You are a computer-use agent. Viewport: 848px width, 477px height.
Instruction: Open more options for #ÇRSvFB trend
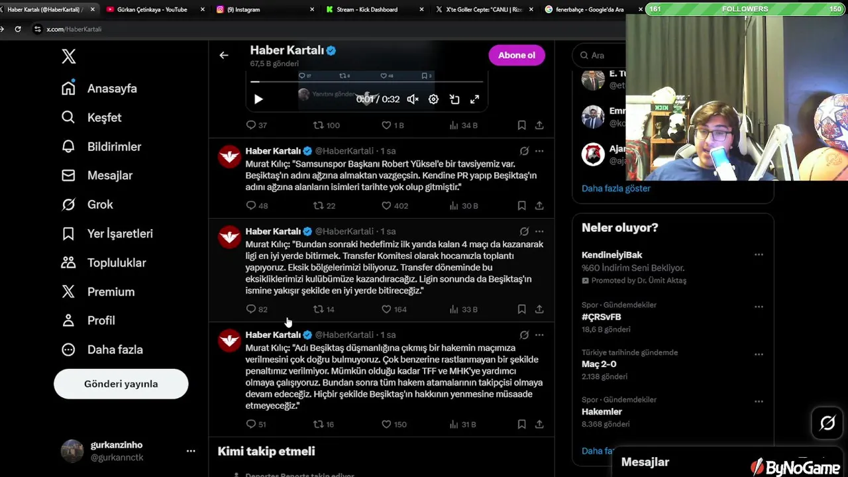(759, 307)
